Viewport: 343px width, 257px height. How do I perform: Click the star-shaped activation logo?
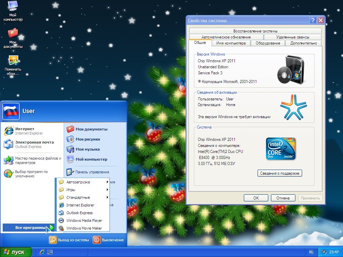pyautogui.click(x=293, y=107)
